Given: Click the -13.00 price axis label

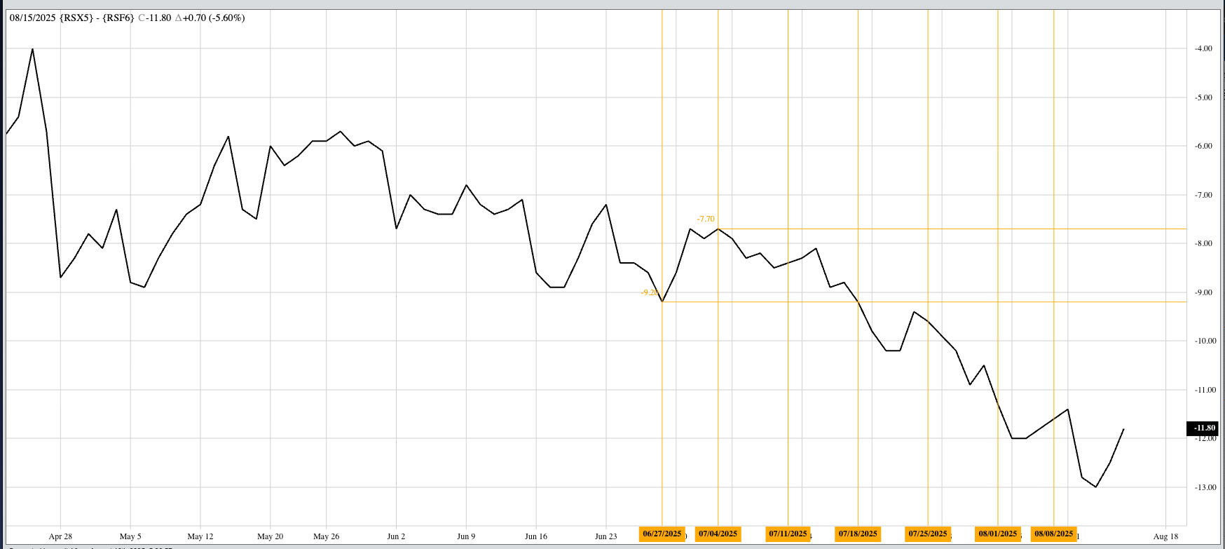Looking at the screenshot, I should 1203,487.
